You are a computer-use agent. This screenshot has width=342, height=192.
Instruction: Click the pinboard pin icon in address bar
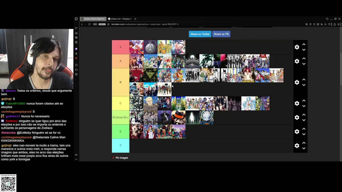point(310,24)
